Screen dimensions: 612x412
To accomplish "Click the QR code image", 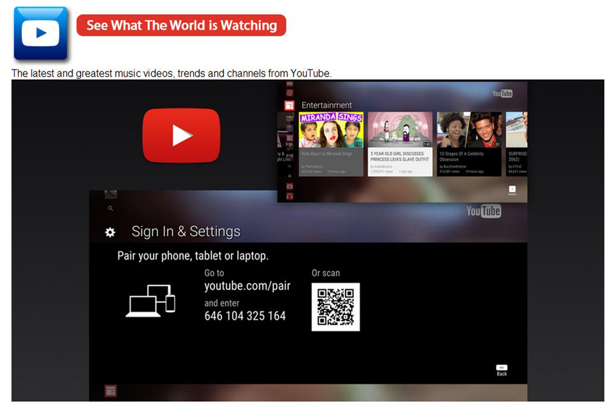I will coord(335,307).
